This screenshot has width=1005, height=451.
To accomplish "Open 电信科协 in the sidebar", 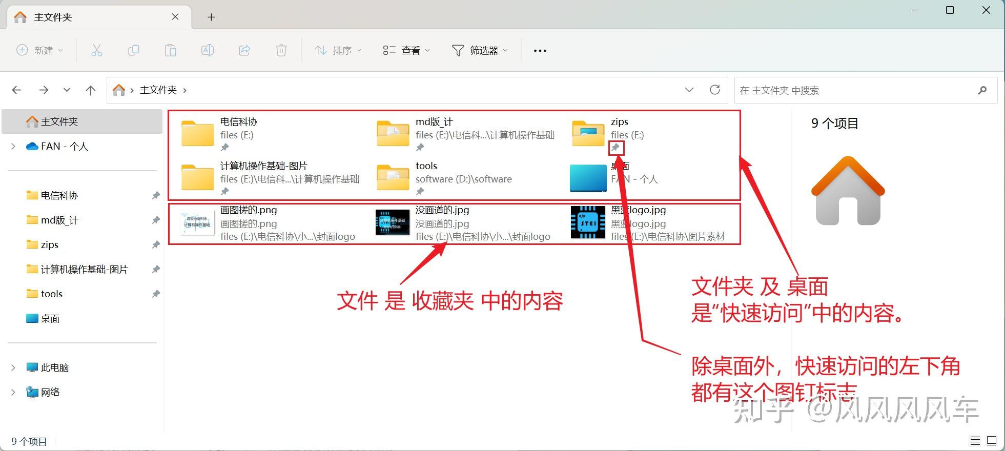I will pyautogui.click(x=52, y=195).
